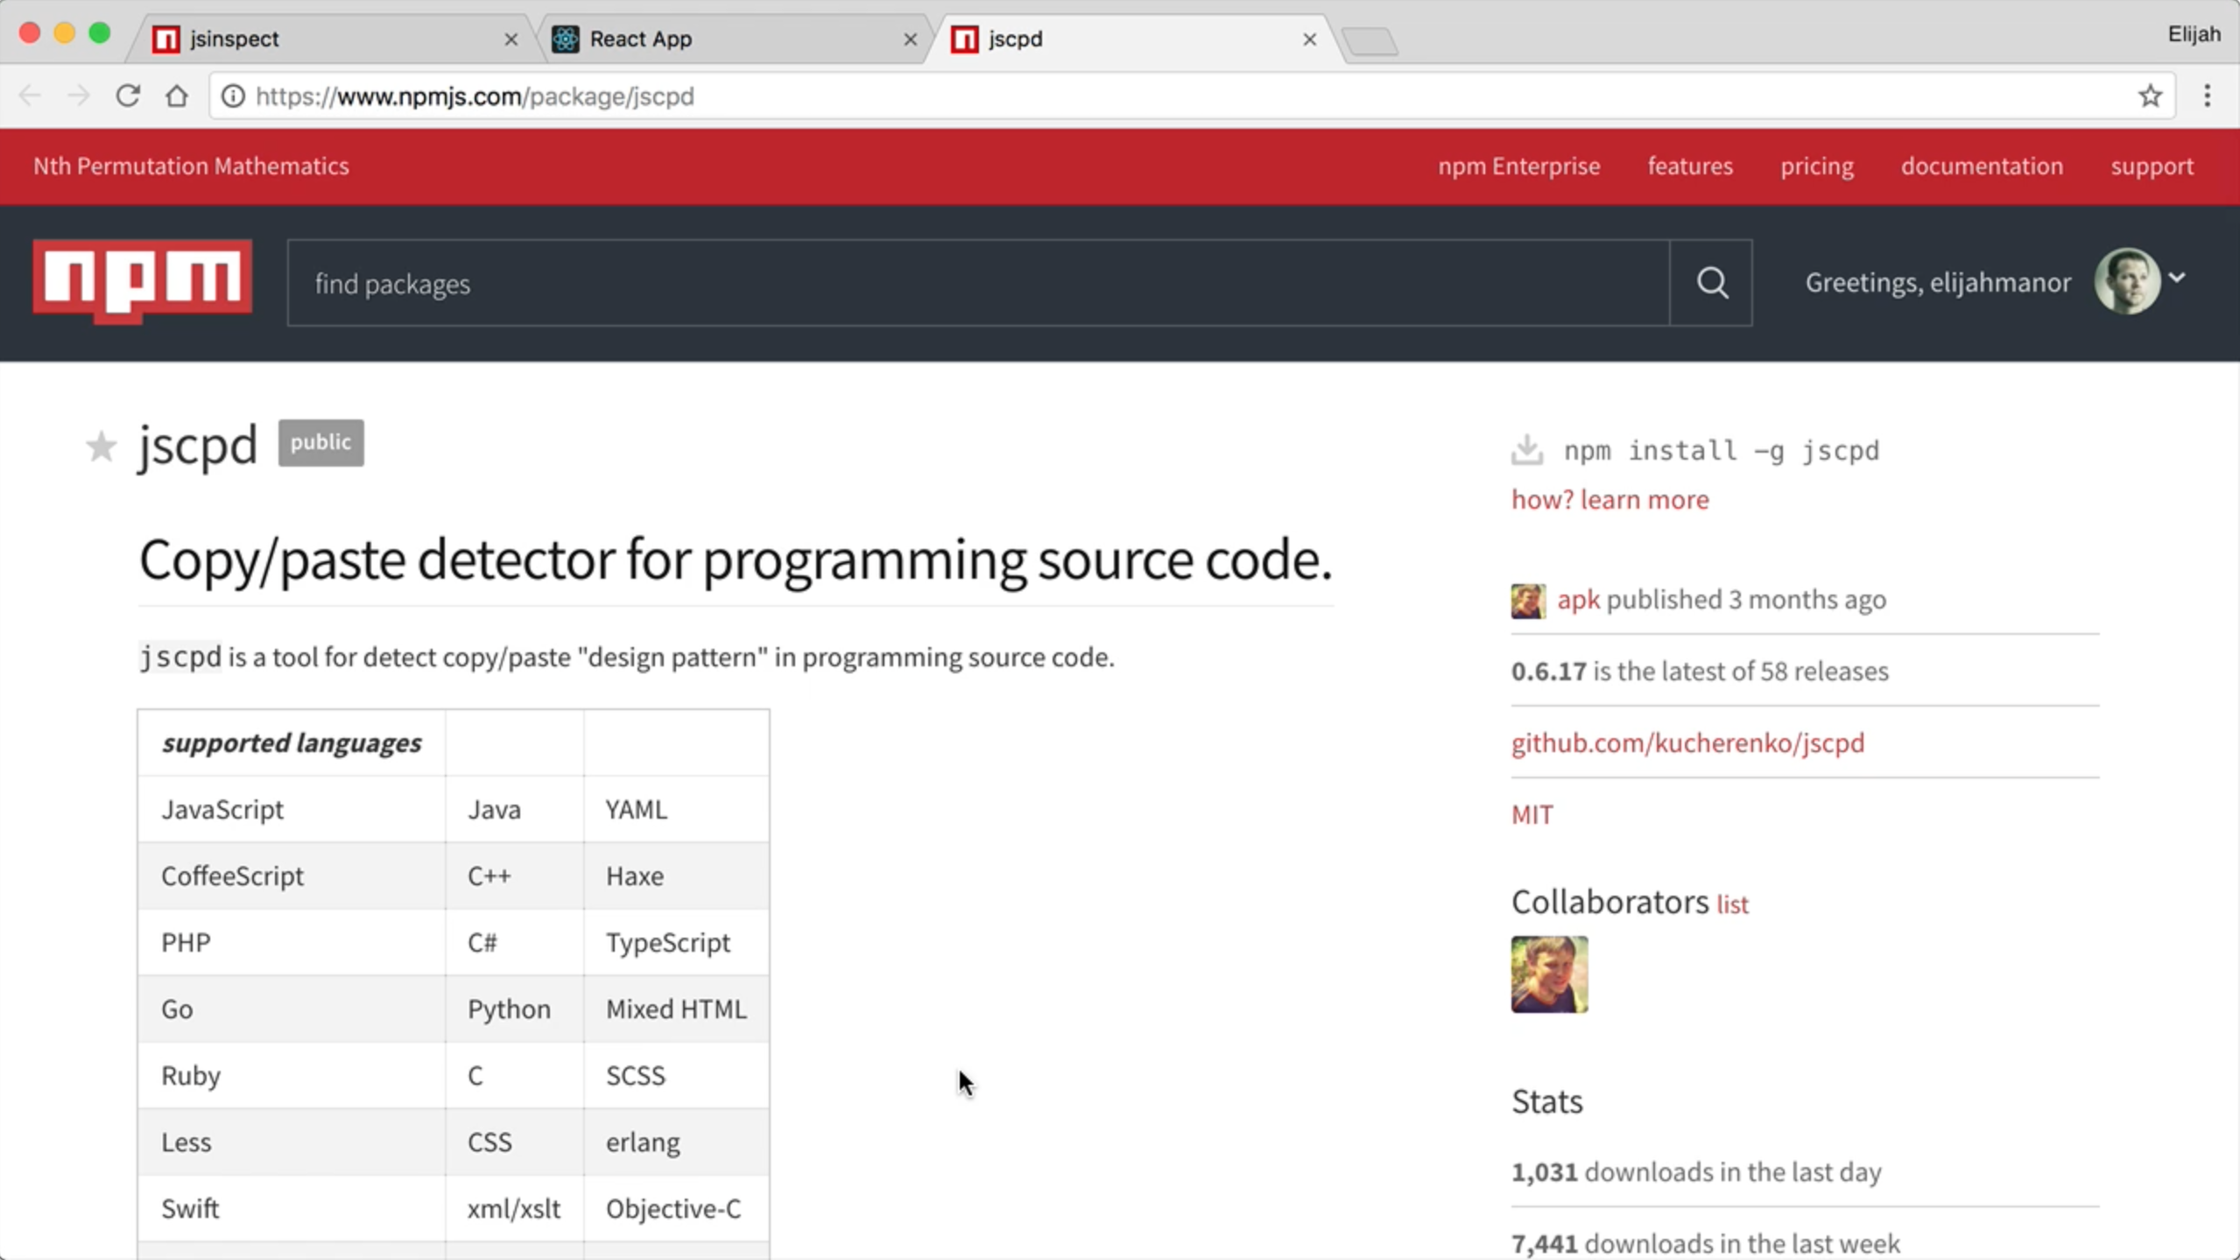This screenshot has height=1260, width=2240.
Task: Open the Chrome three-dot menu
Action: (2208, 96)
